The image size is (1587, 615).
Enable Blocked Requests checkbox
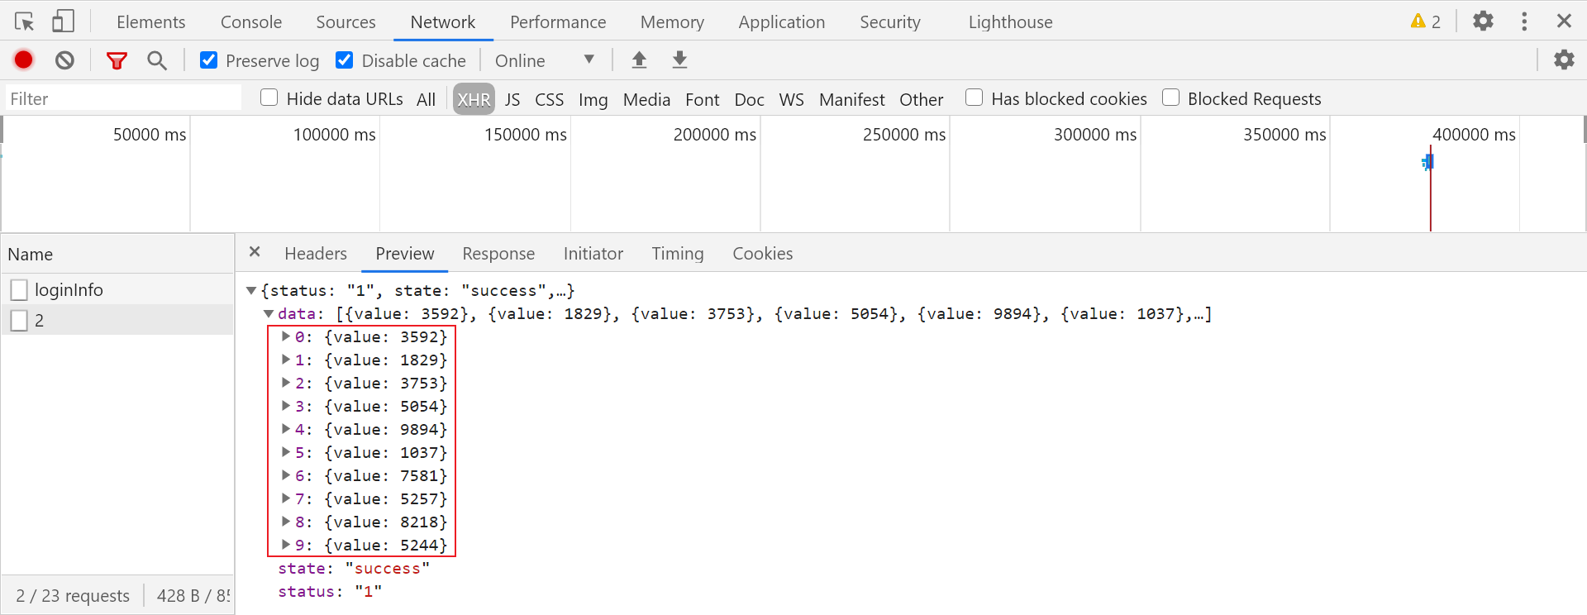click(1170, 98)
